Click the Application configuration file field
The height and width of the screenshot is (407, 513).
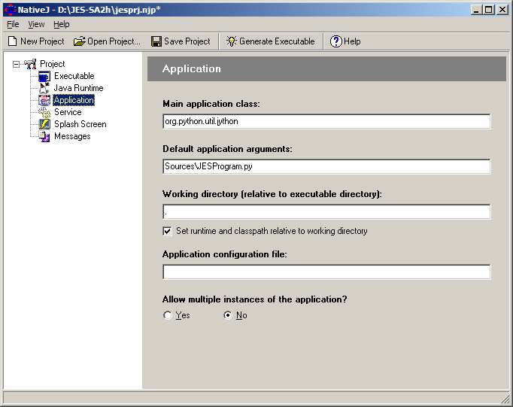326,272
